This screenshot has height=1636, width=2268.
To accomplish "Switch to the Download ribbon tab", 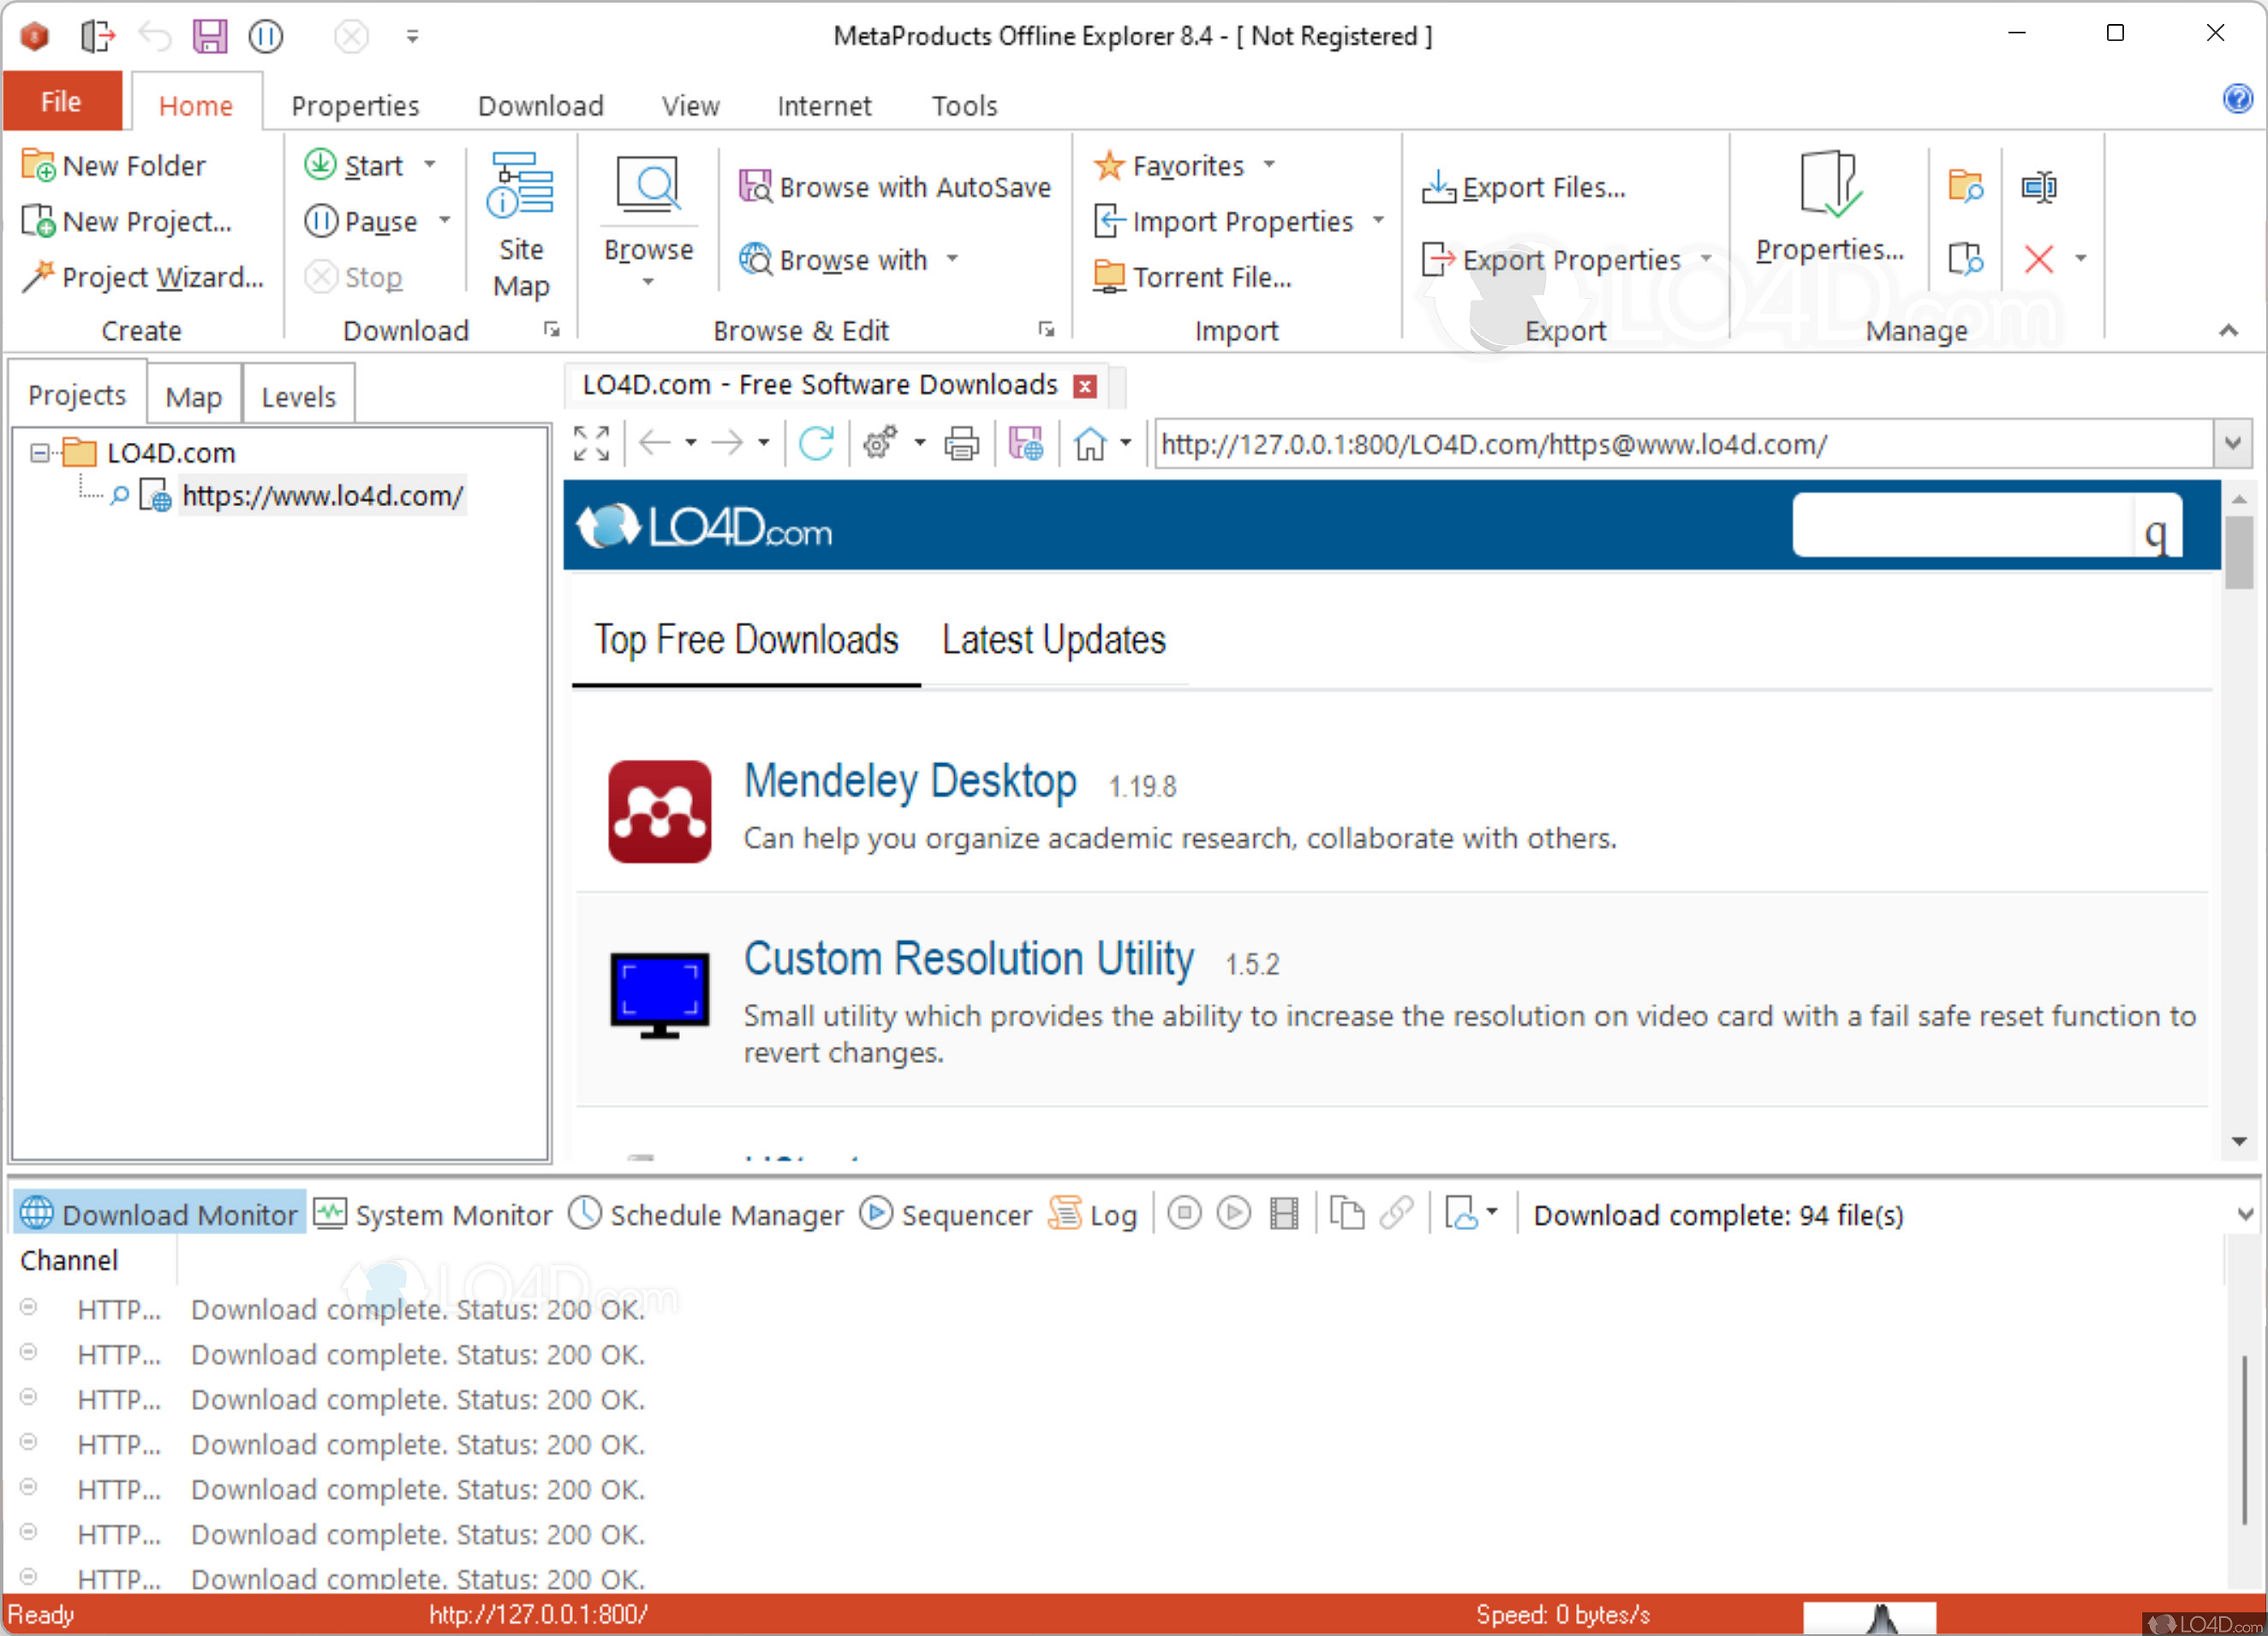I will [540, 105].
